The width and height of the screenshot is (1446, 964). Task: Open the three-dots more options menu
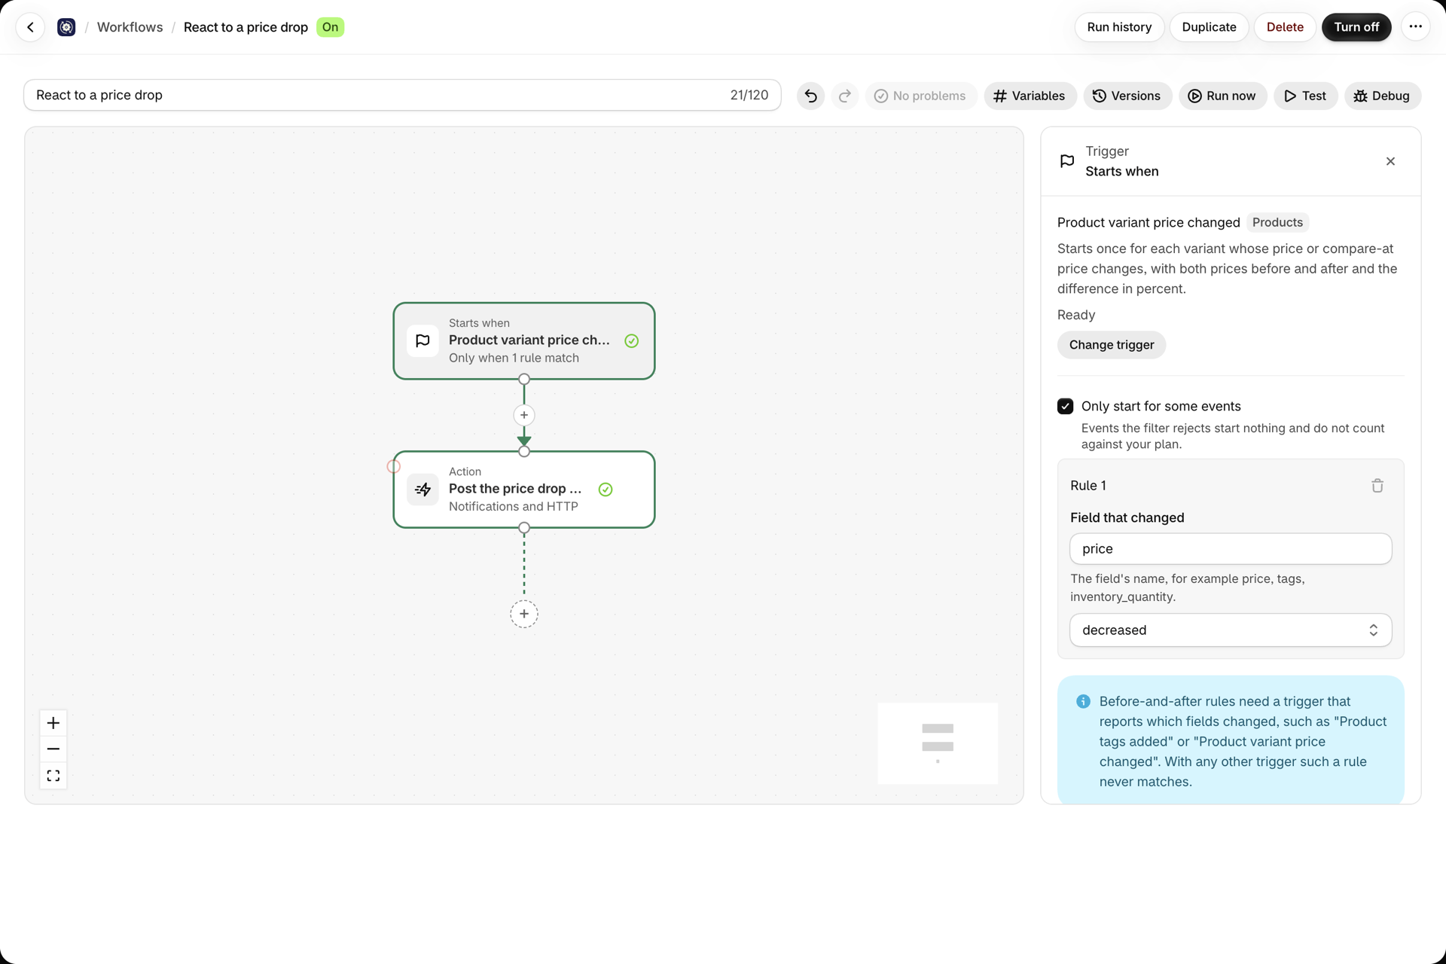click(x=1416, y=27)
